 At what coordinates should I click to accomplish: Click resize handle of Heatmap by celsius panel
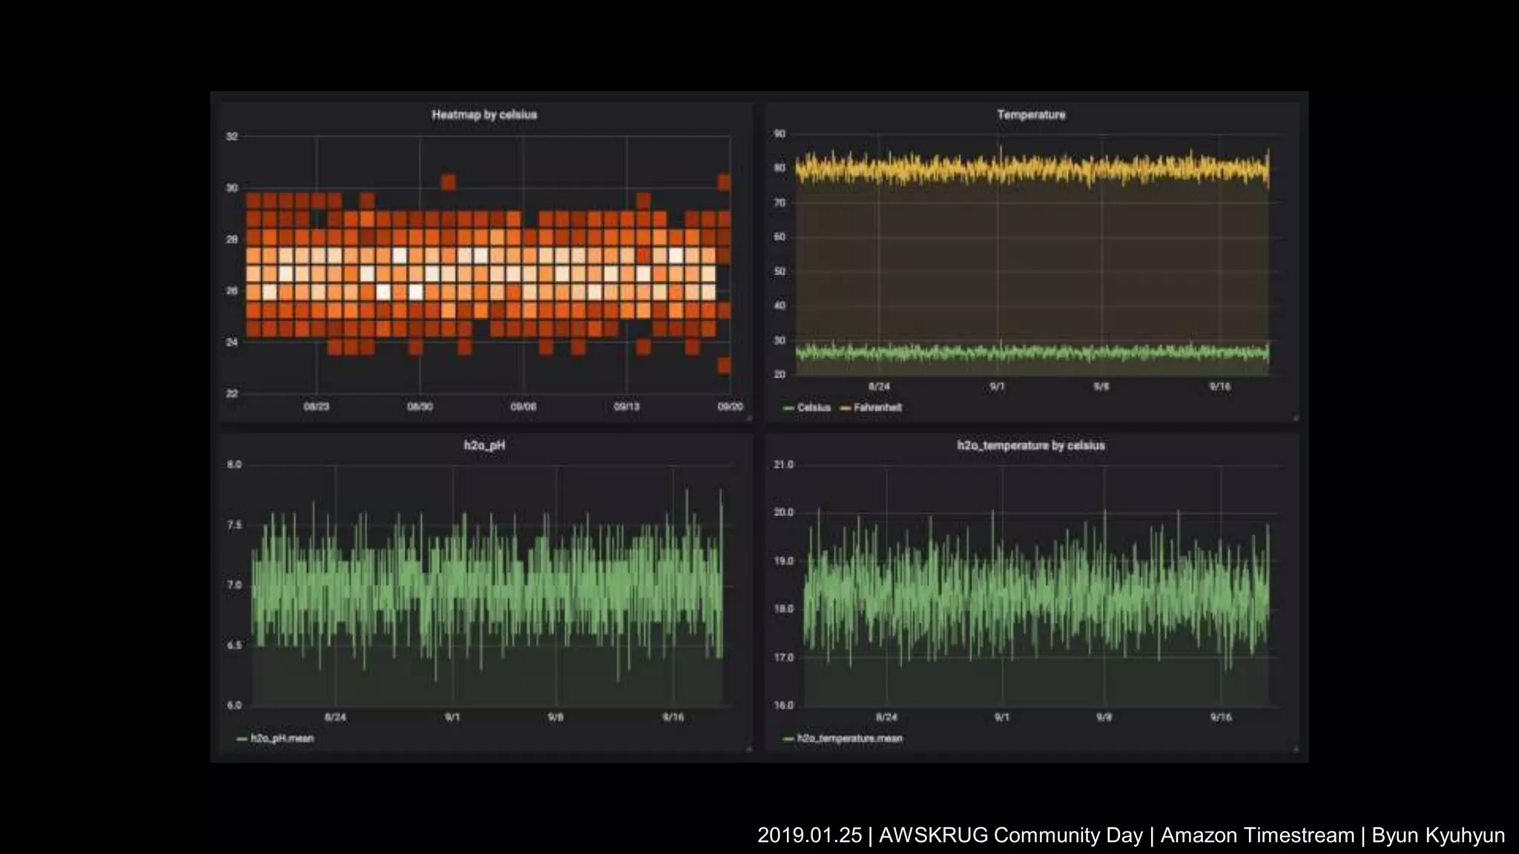749,419
